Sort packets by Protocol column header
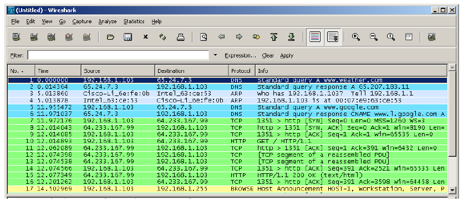The height and width of the screenshot is (202, 468). click(242, 71)
